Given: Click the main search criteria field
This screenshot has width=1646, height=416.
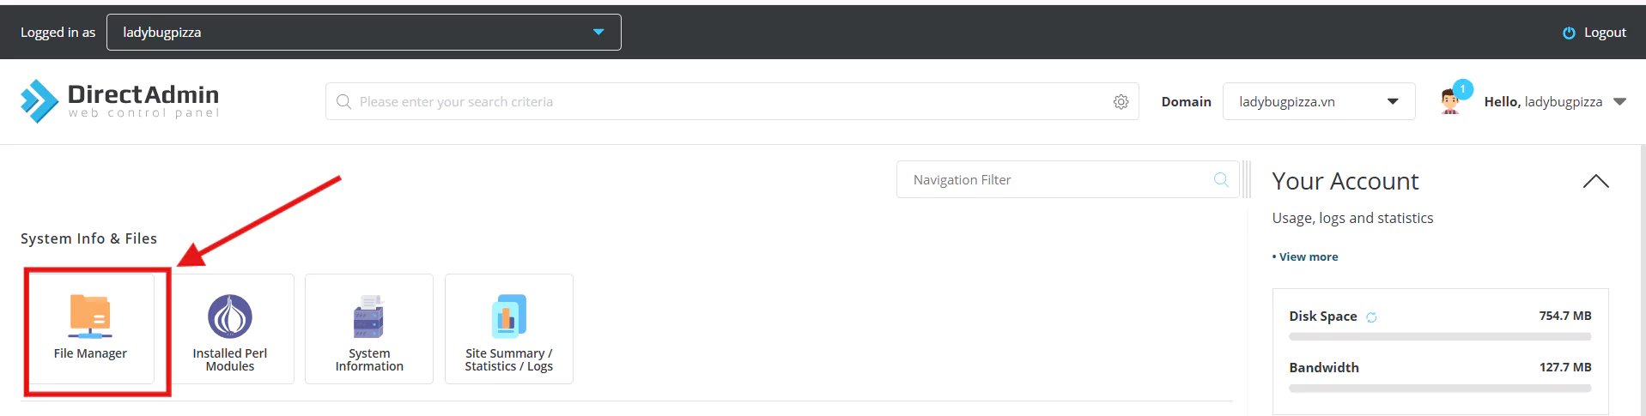Looking at the screenshot, I should (732, 101).
